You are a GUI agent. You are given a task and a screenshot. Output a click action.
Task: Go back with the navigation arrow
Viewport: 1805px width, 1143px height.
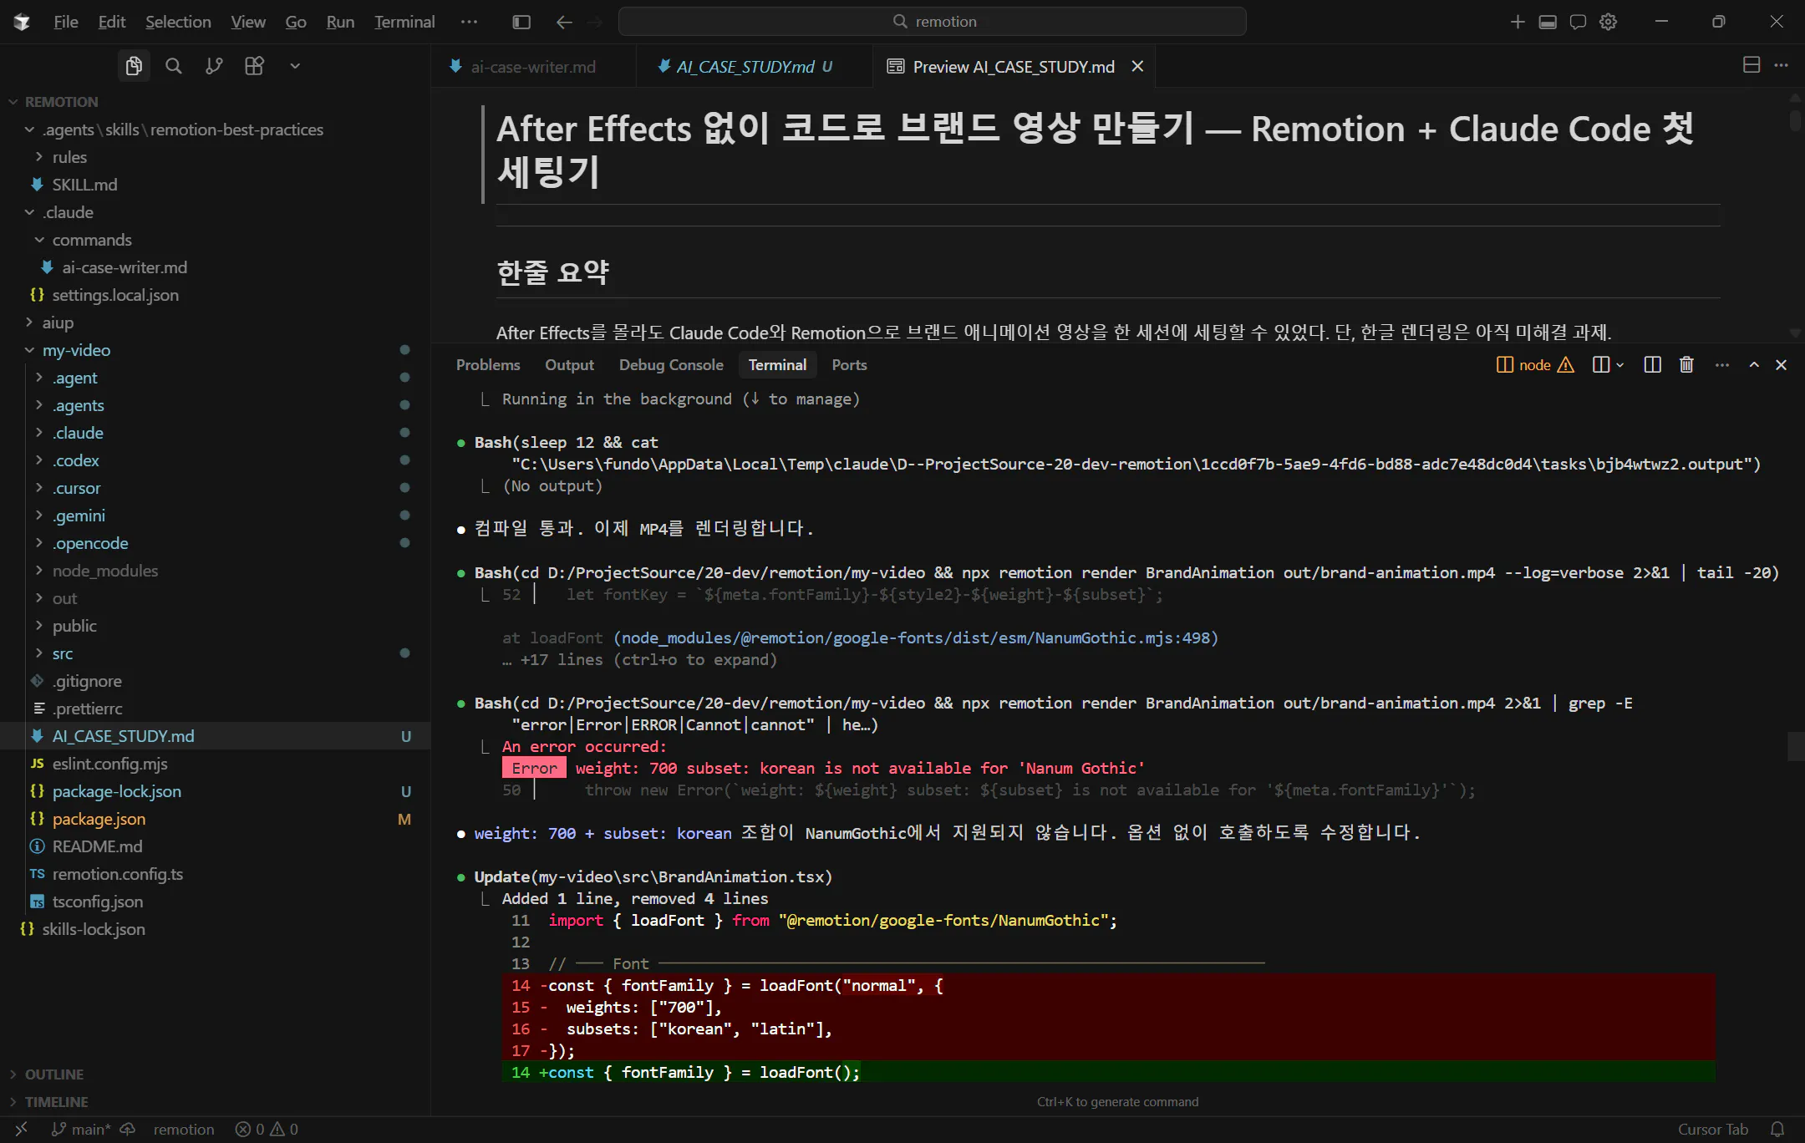click(564, 22)
